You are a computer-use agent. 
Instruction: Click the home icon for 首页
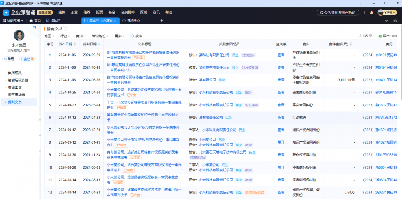(31, 20)
